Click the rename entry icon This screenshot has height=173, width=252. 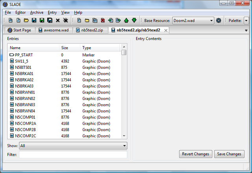point(95,20)
